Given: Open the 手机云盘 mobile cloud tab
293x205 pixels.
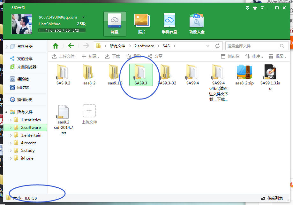Looking at the screenshot, I should pyautogui.click(x=169, y=24).
